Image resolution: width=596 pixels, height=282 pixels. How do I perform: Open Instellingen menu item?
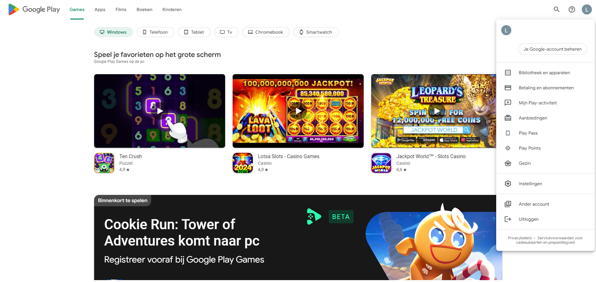(545, 184)
